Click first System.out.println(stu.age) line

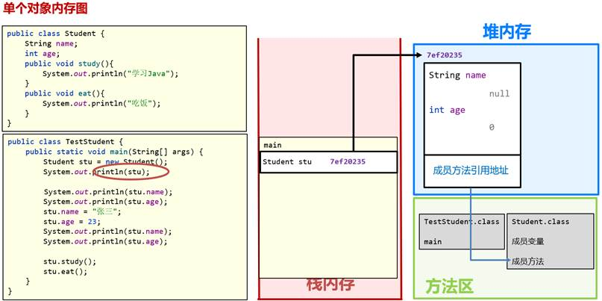tap(106, 202)
